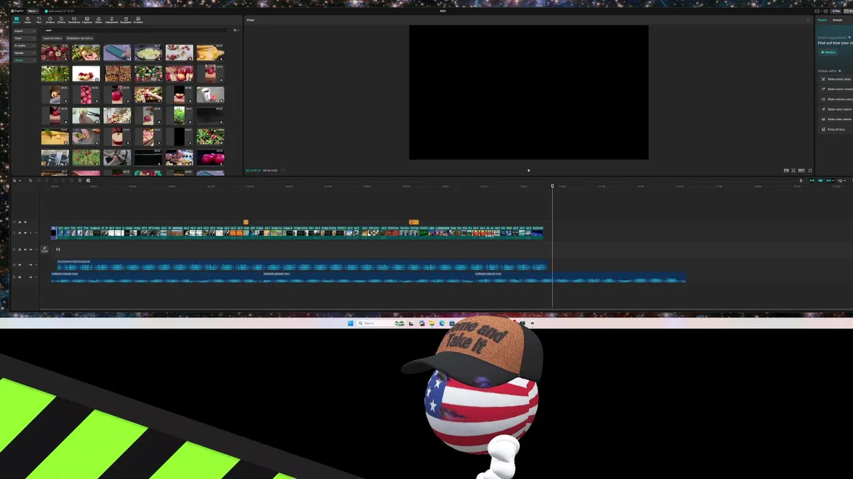
Task: Mute the first audio track speaker
Action: pos(31,265)
